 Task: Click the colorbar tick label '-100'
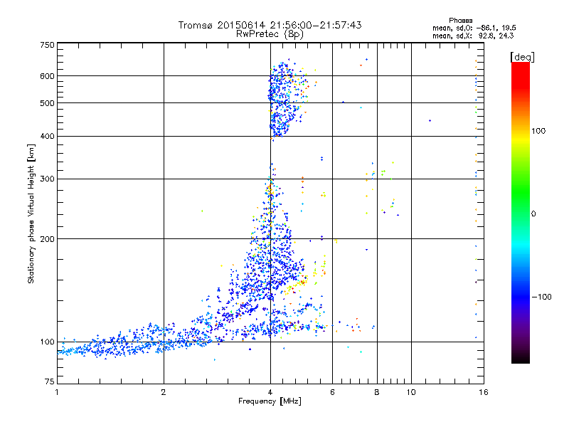tap(541, 297)
